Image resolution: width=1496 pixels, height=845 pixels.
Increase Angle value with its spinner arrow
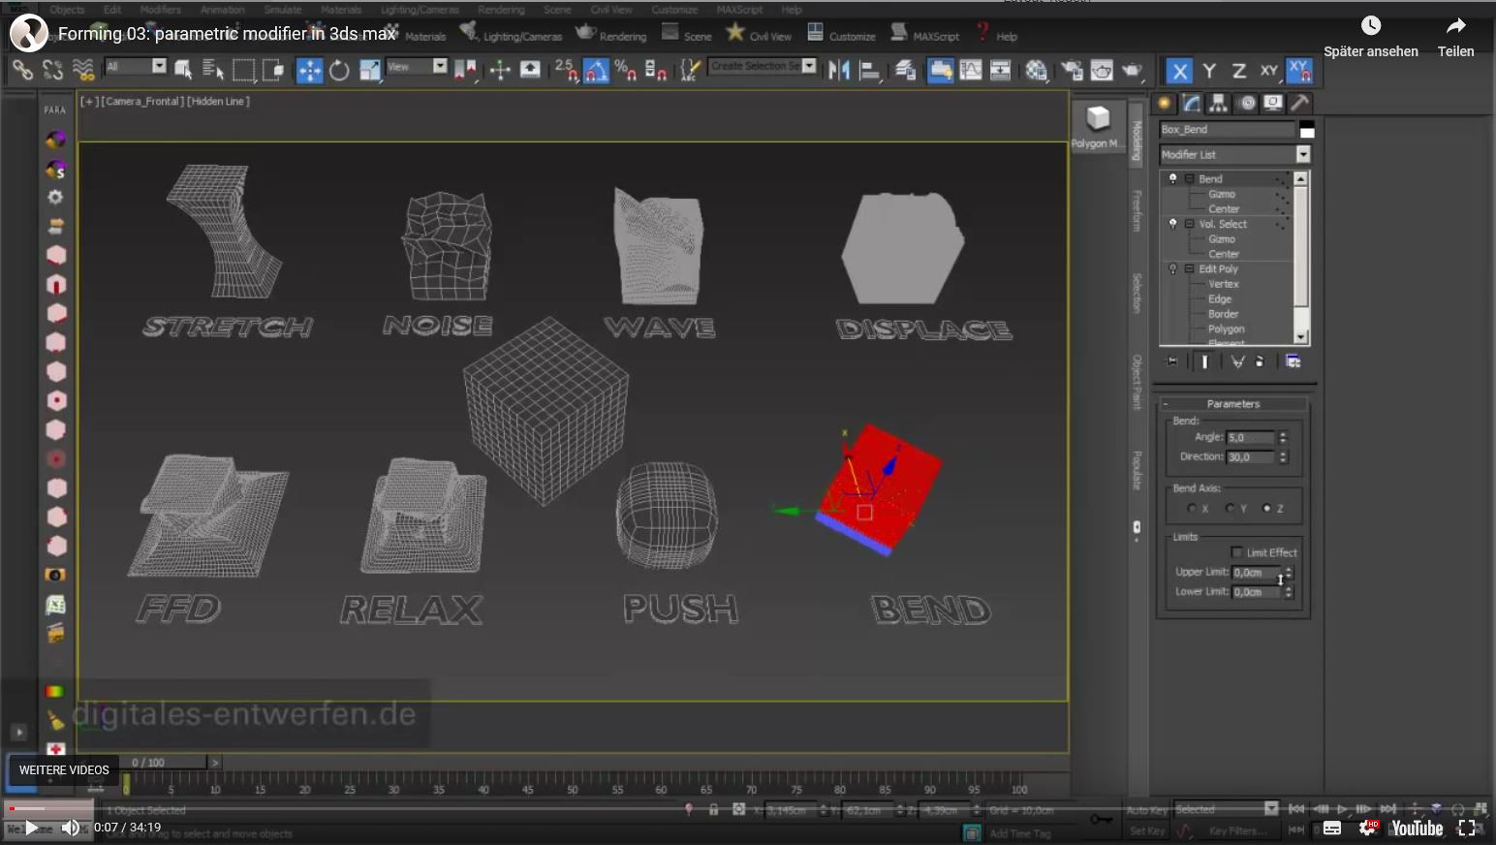pyautogui.click(x=1284, y=433)
